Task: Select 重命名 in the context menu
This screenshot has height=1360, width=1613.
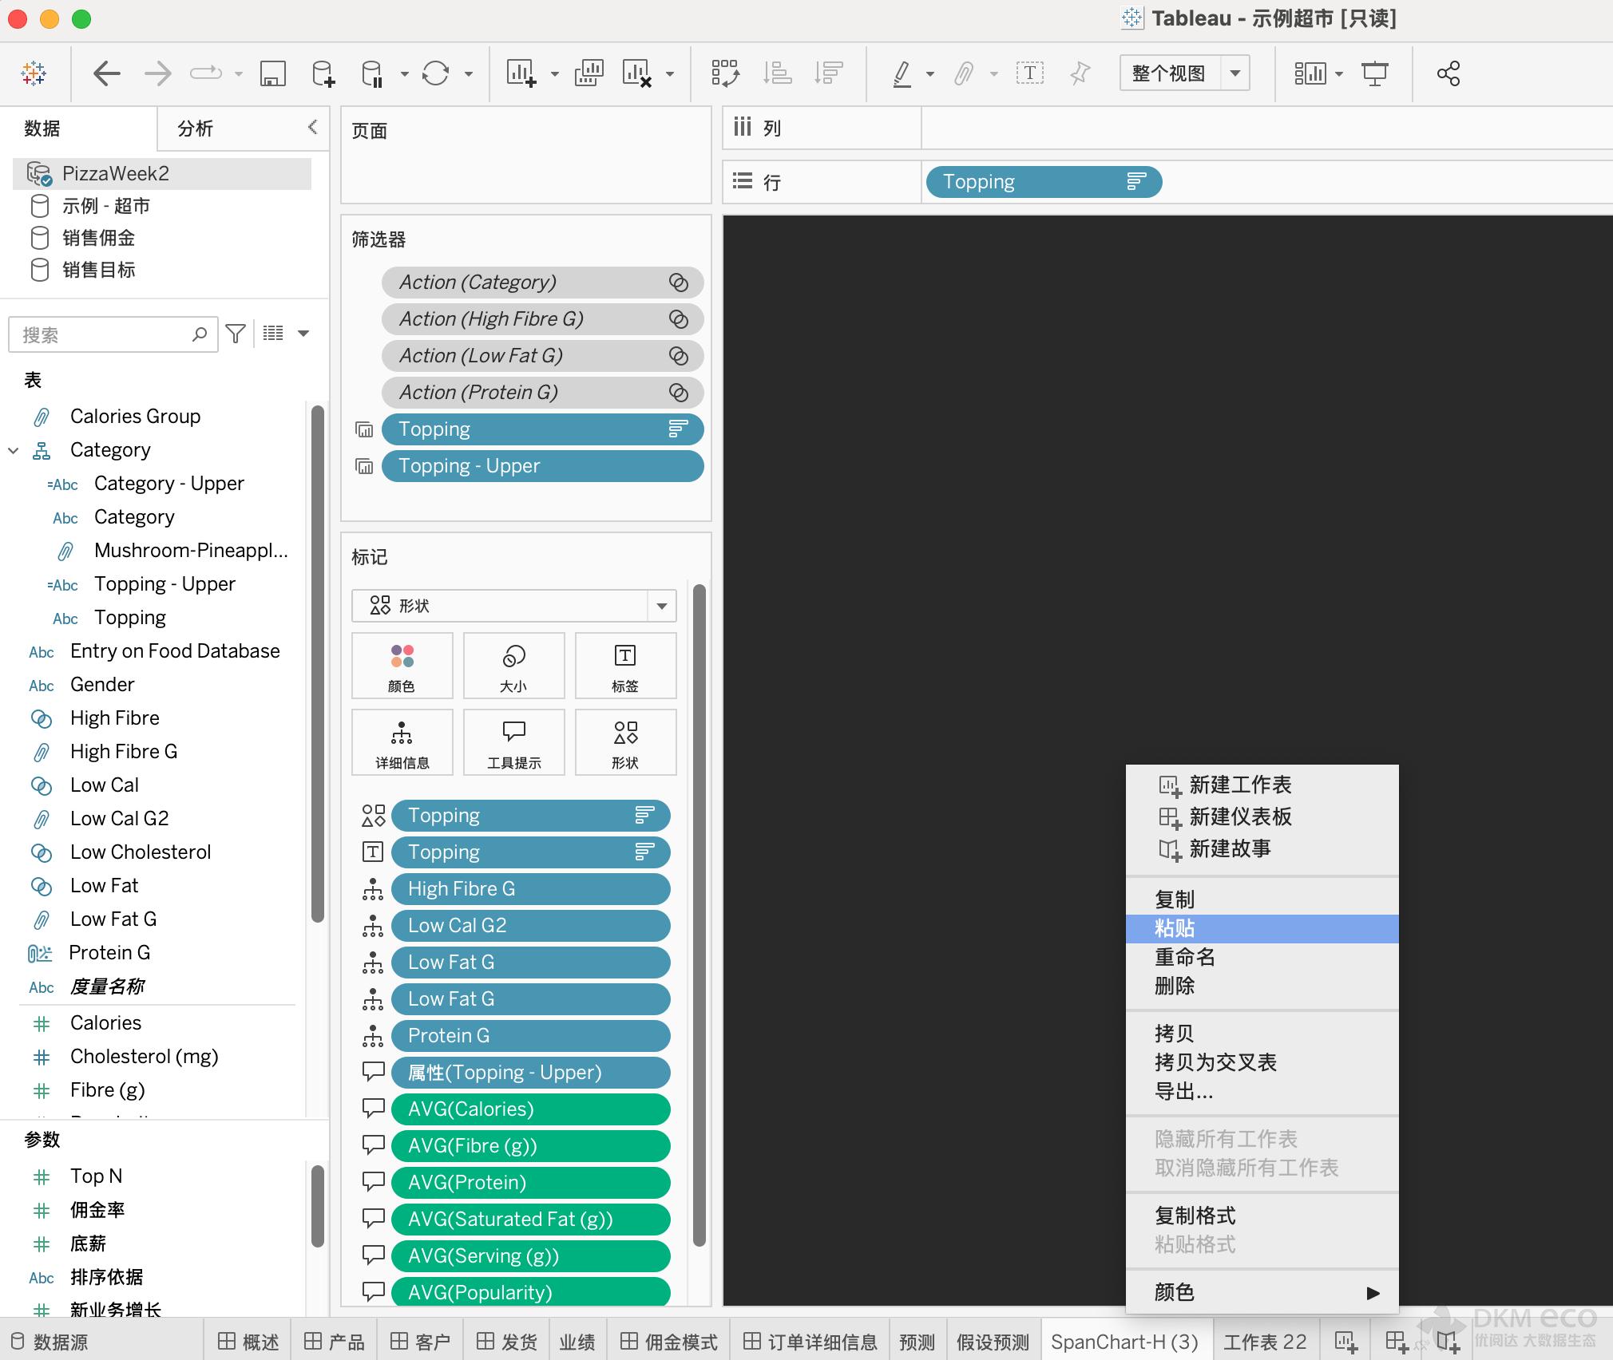Action: [x=1184, y=957]
